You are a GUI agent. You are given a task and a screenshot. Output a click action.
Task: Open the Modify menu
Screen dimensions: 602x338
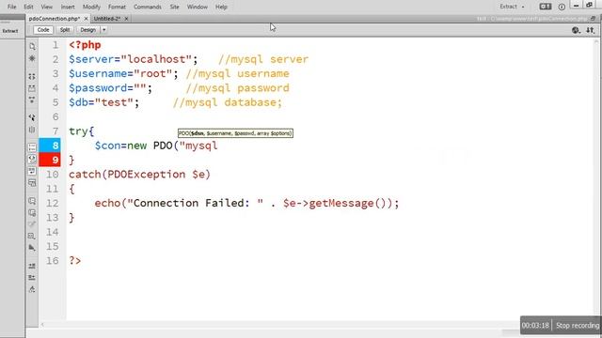click(91, 7)
